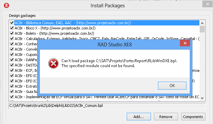Click the ACBr_Comum.bpl path field
Viewport: 213px width, 124px height.
(107, 105)
